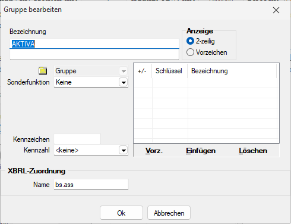The height and width of the screenshot is (224, 291).
Task: Expand the Kennzahl dropdown list
Action: (124, 150)
